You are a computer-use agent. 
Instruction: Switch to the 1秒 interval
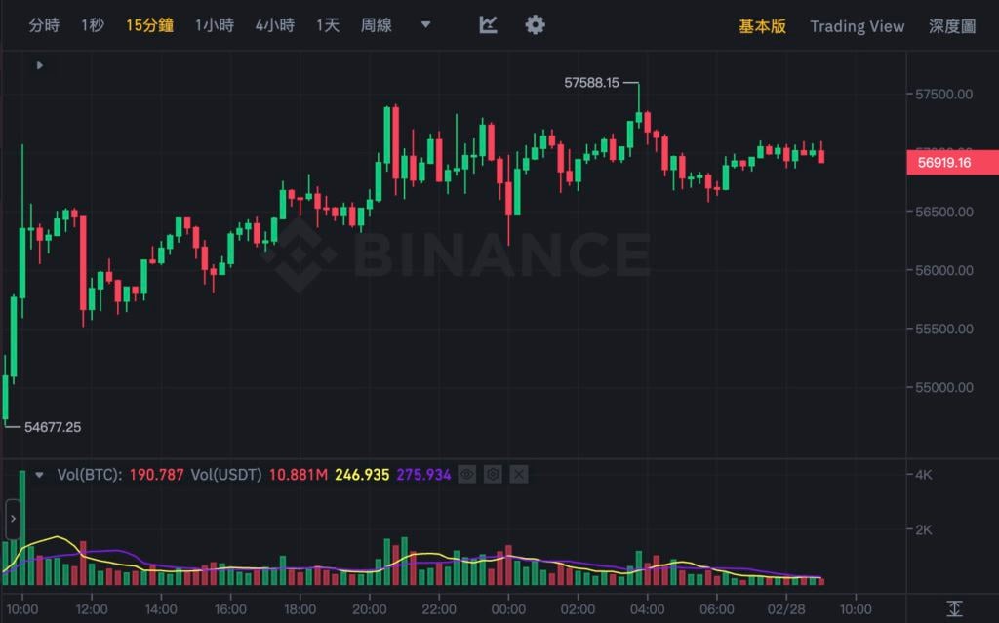click(x=93, y=25)
